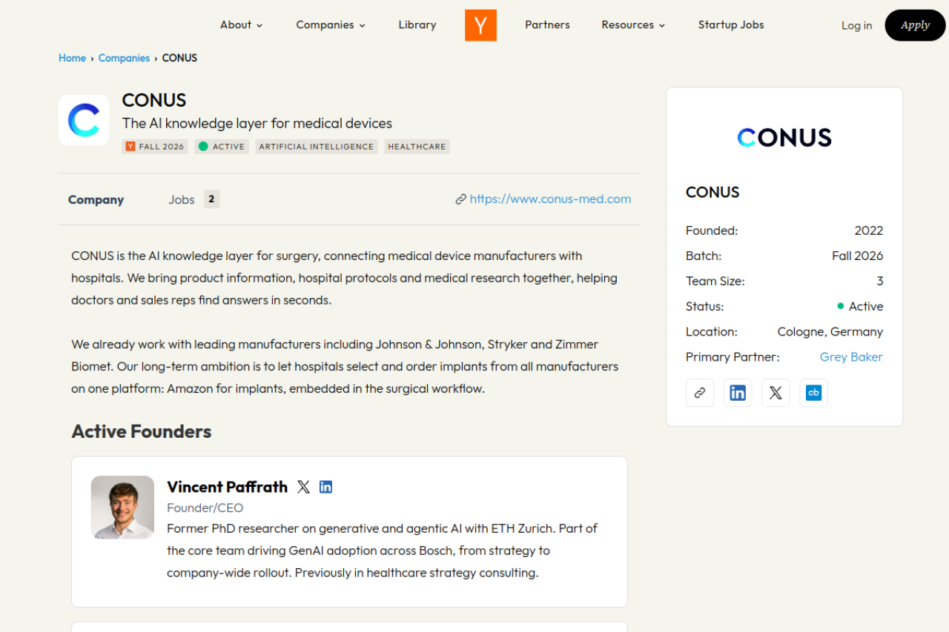
Task: Open Vincent Paffrath's LinkedIn icon
Action: [x=325, y=487]
